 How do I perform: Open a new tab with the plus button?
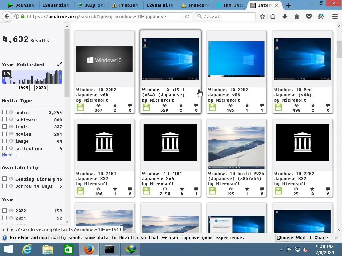coord(288,5)
